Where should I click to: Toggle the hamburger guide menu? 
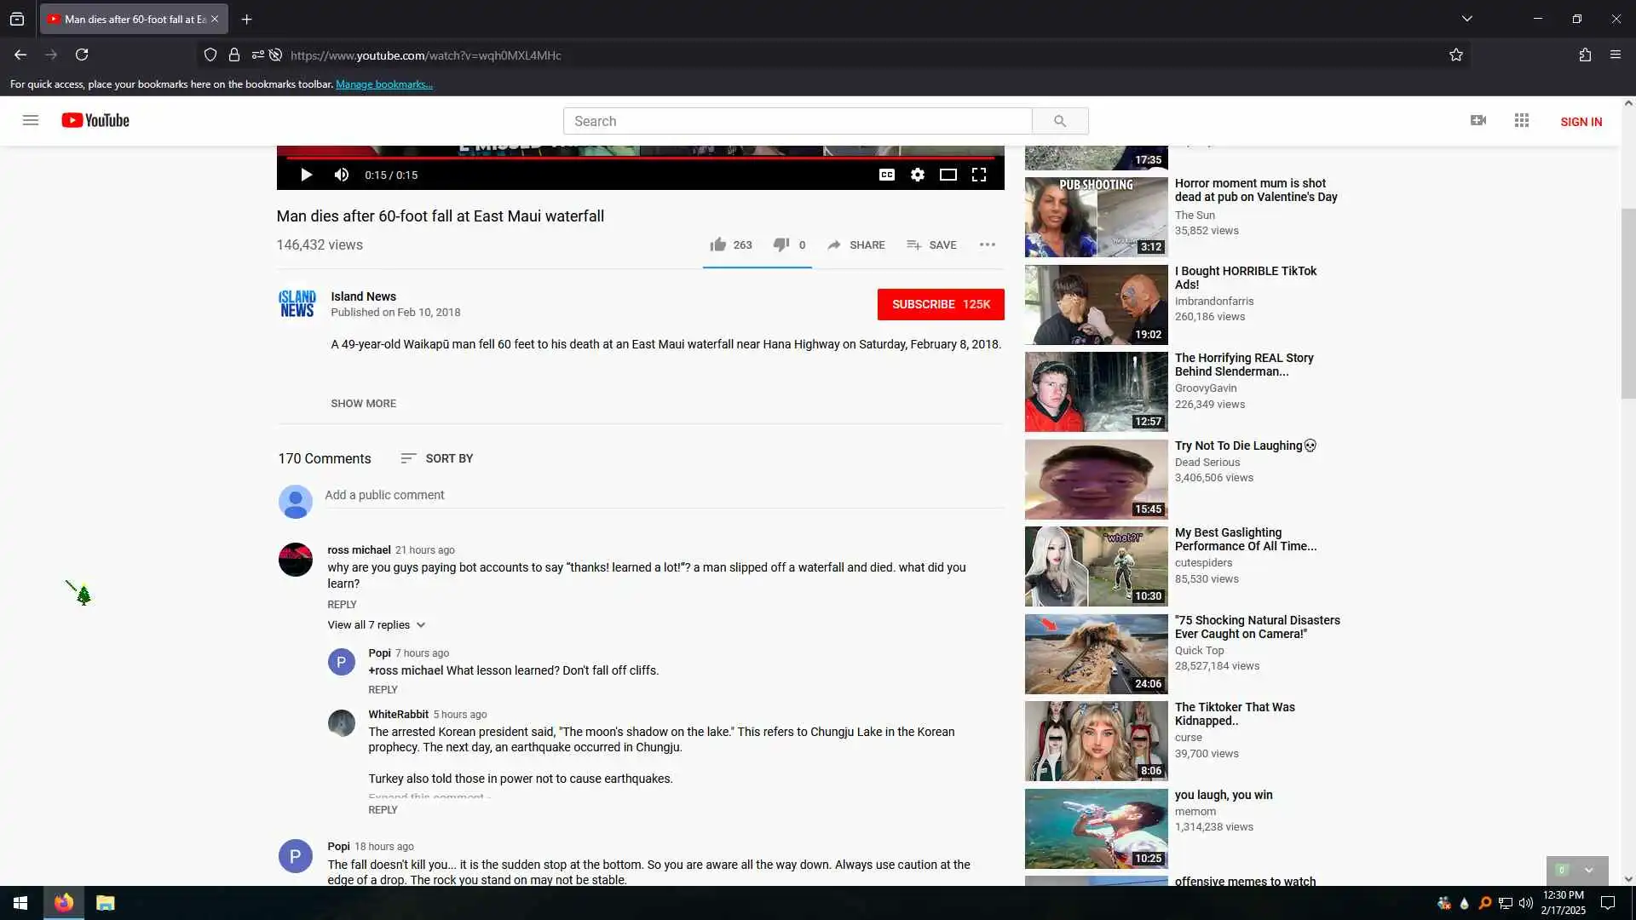(31, 121)
